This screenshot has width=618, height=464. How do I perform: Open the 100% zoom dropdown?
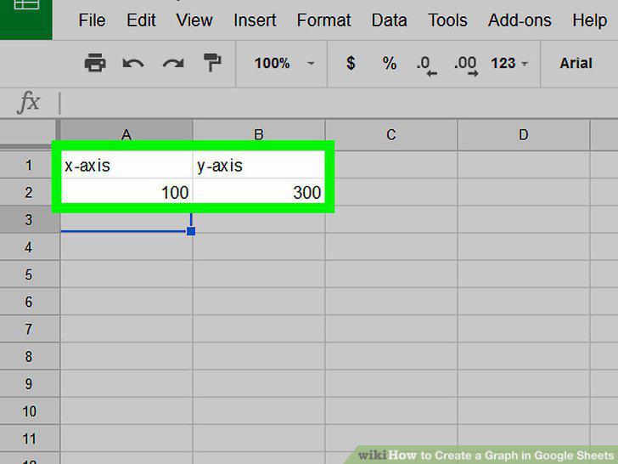click(x=284, y=63)
